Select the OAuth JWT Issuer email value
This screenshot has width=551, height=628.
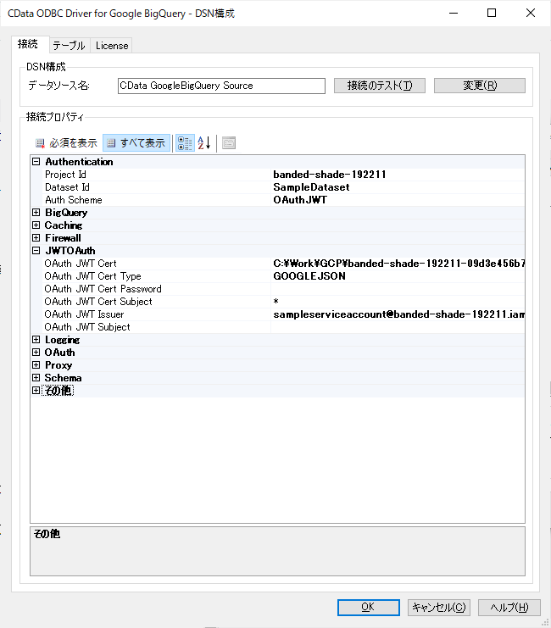(x=398, y=314)
